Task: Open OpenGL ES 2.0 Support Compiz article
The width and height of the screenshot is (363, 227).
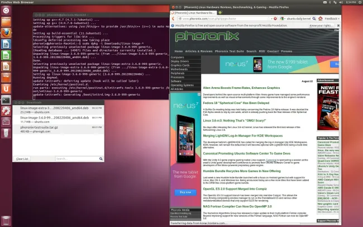Action: (235, 189)
